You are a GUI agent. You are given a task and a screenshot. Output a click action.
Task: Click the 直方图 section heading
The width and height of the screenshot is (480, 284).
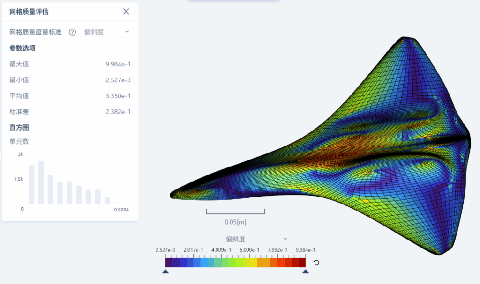point(19,128)
